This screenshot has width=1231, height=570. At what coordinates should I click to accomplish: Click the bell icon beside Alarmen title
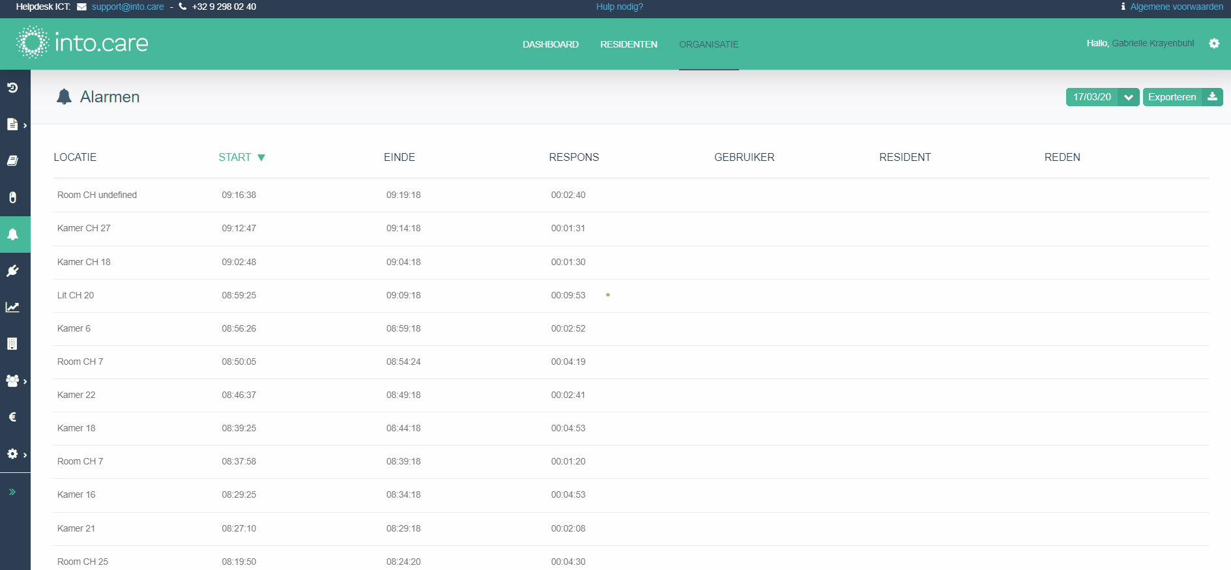[x=64, y=96]
